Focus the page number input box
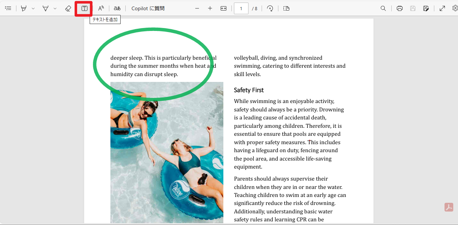 (241, 8)
